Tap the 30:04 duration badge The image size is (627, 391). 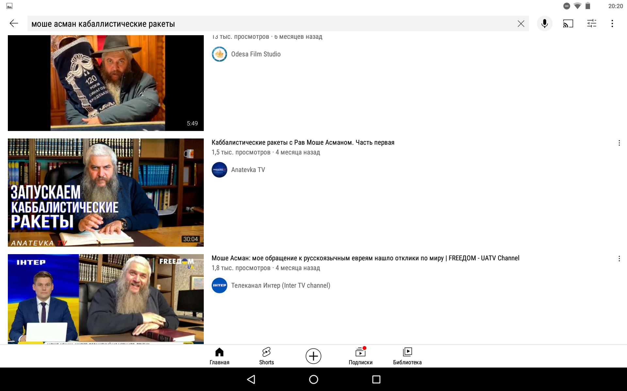click(x=190, y=239)
